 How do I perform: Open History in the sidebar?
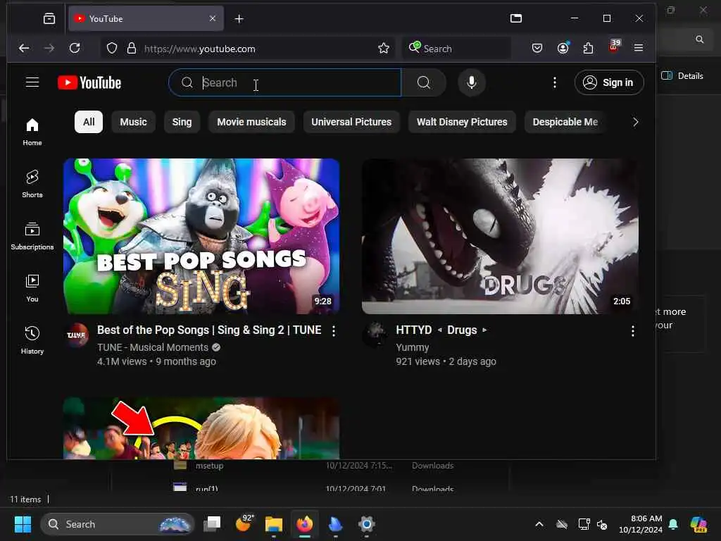click(x=32, y=340)
